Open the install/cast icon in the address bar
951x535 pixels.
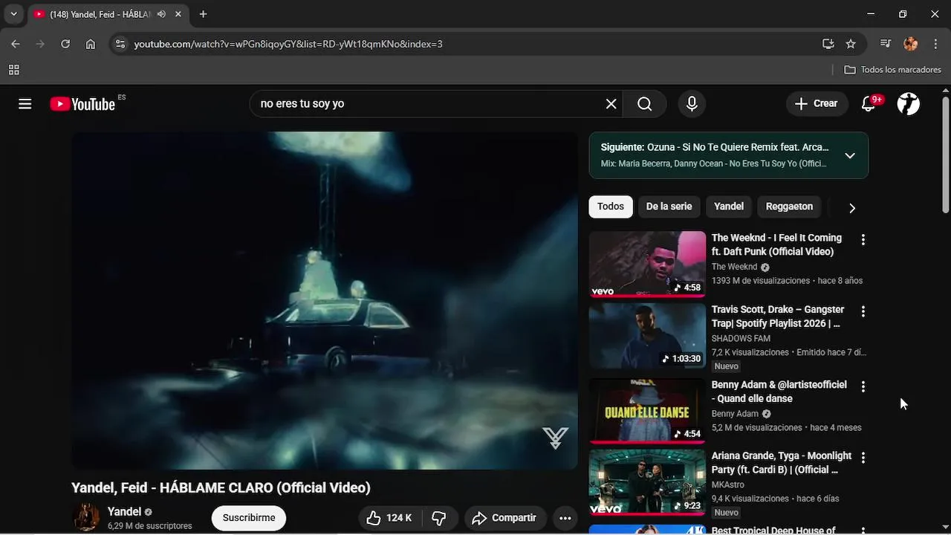point(828,44)
